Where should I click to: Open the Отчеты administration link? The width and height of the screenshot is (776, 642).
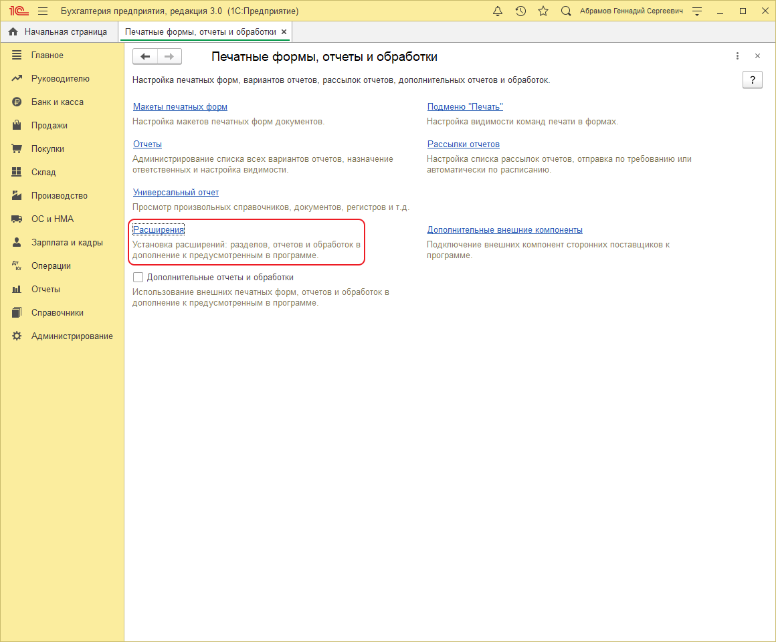click(147, 144)
